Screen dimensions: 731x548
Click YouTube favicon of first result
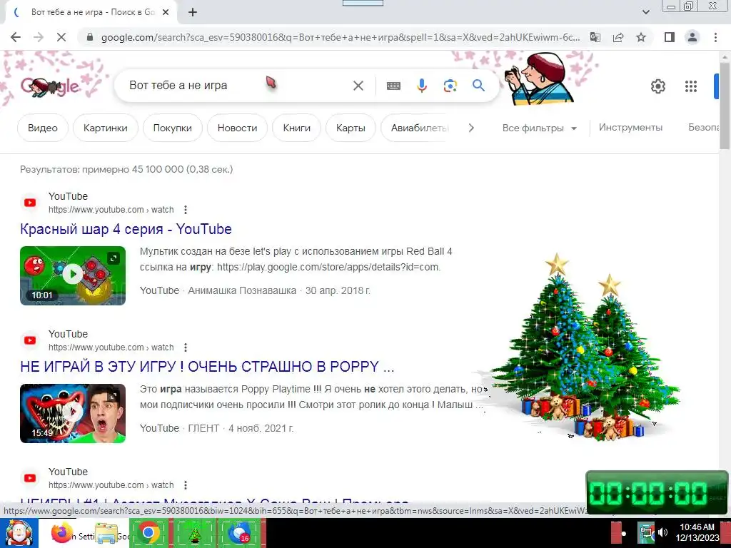click(30, 202)
